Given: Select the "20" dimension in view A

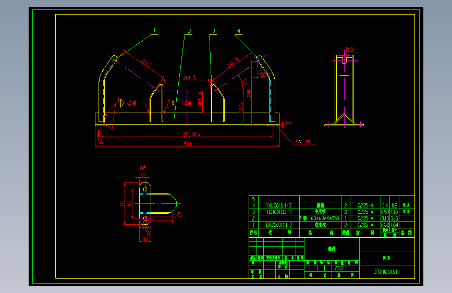Looking at the screenshot, I should click(x=179, y=215).
